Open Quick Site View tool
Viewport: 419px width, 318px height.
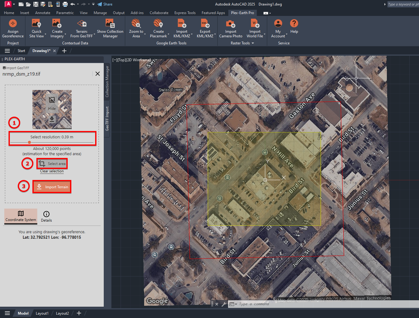pyautogui.click(x=36, y=29)
